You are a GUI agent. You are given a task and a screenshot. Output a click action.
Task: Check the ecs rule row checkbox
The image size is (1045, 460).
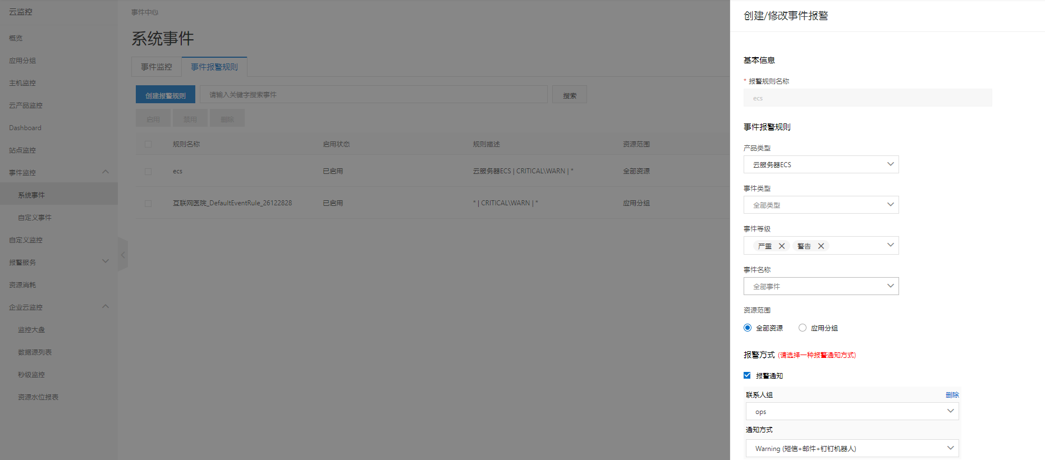tap(148, 171)
